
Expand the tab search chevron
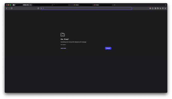[x=166, y=5]
